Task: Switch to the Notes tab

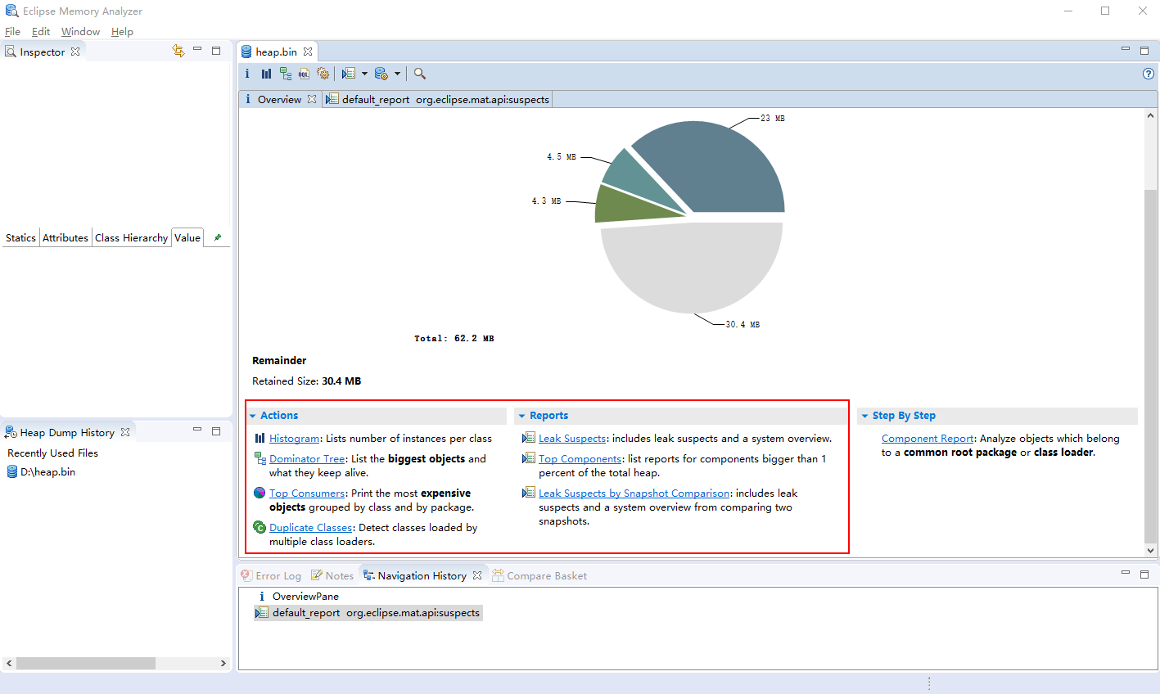Action: tap(332, 576)
